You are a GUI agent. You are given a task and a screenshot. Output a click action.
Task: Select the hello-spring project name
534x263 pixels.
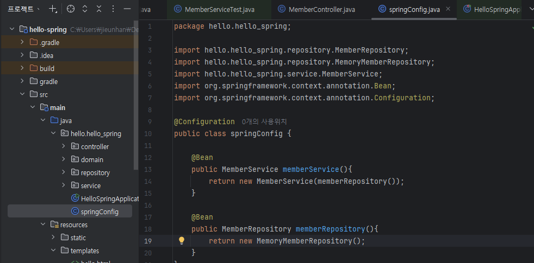[48, 30]
